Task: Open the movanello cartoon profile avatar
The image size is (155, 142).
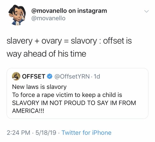Action: tap(17, 15)
